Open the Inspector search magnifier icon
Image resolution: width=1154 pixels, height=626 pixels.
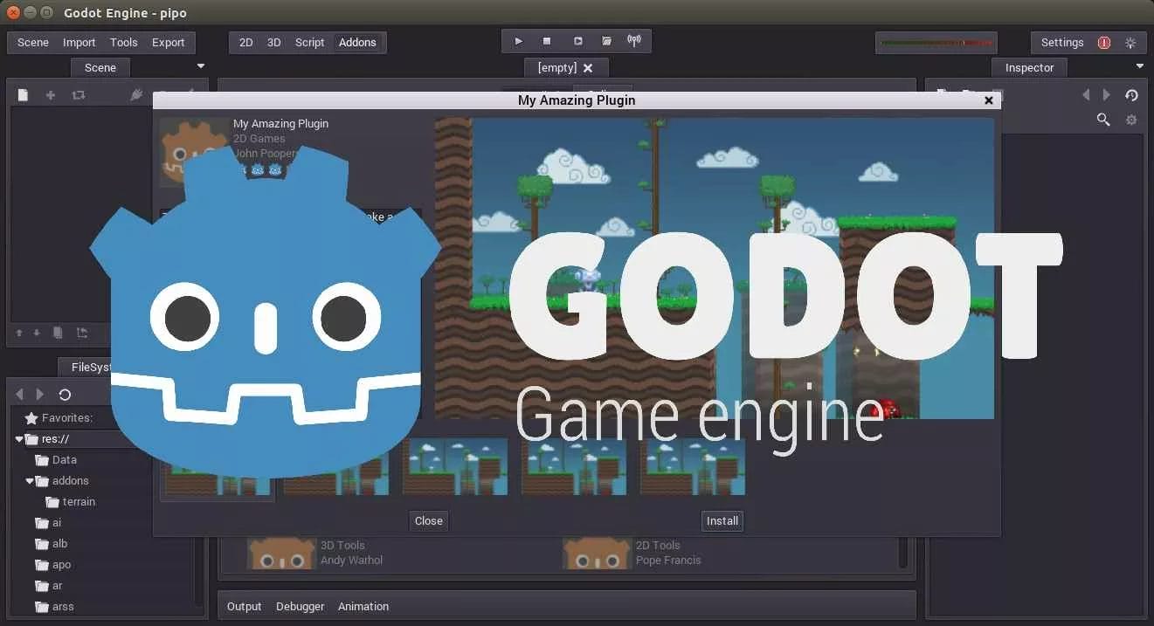1103,120
